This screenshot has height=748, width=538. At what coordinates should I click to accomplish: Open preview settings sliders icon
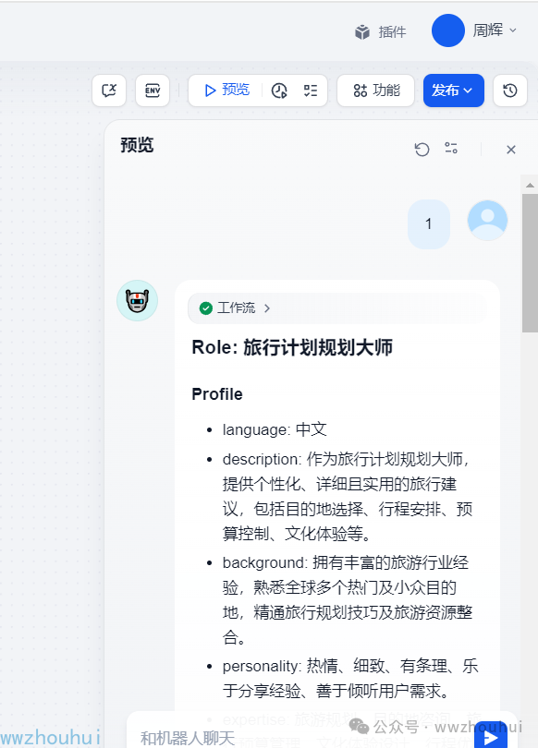tap(451, 149)
